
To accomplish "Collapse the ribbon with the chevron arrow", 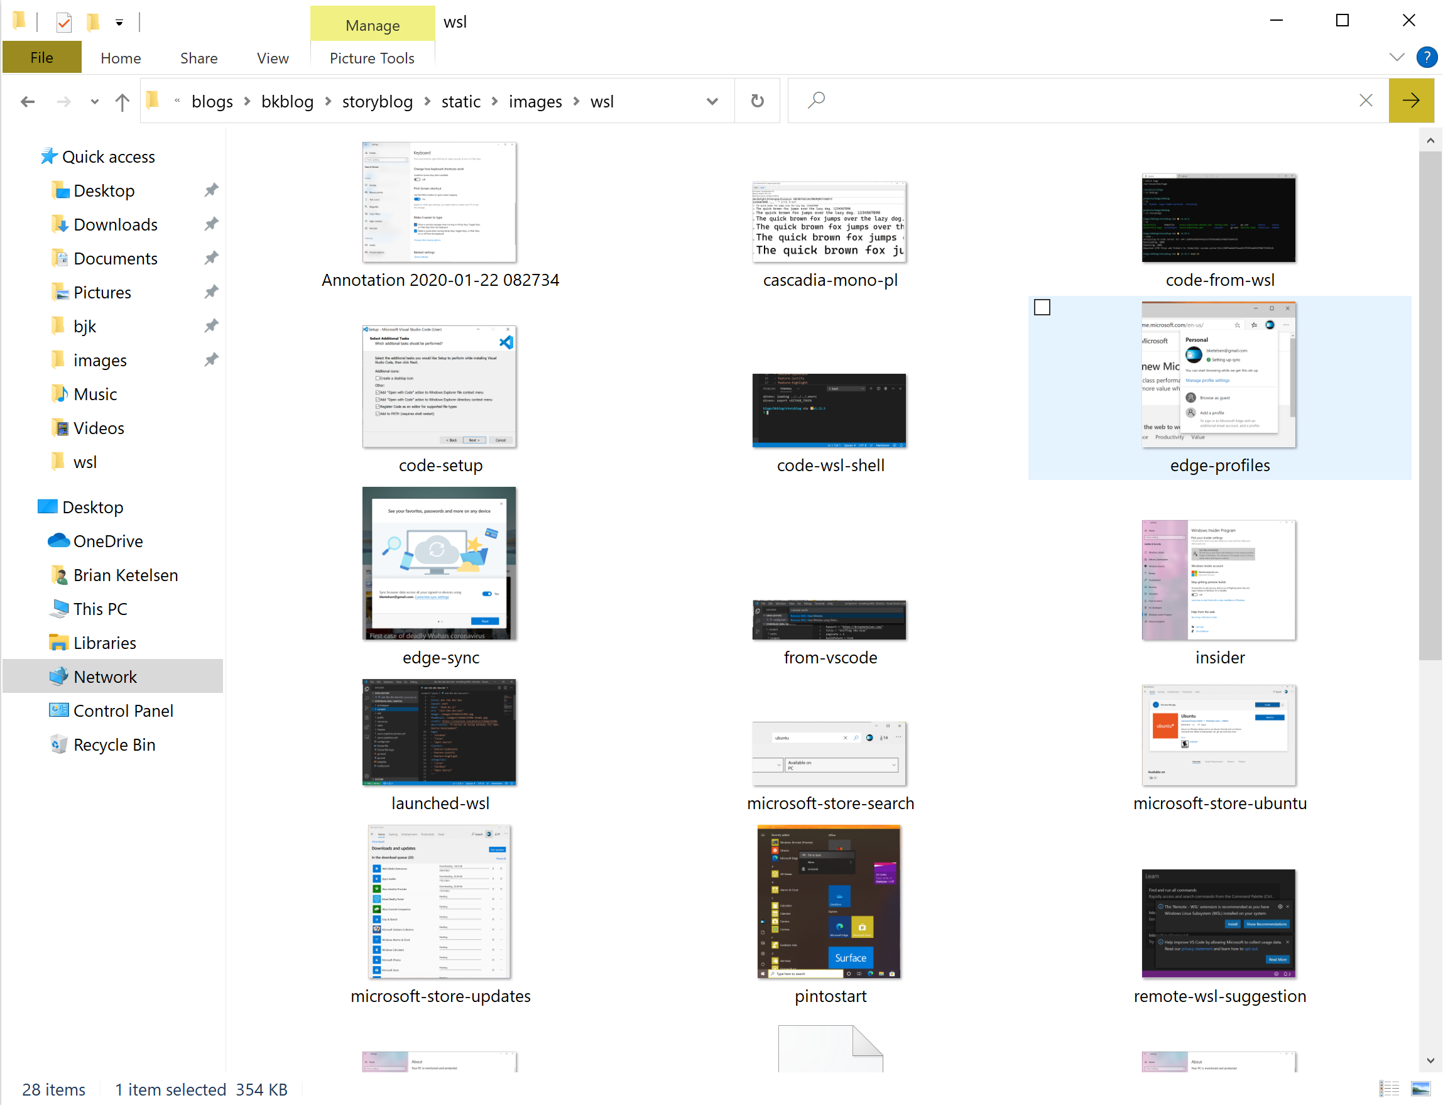I will coord(1397,57).
